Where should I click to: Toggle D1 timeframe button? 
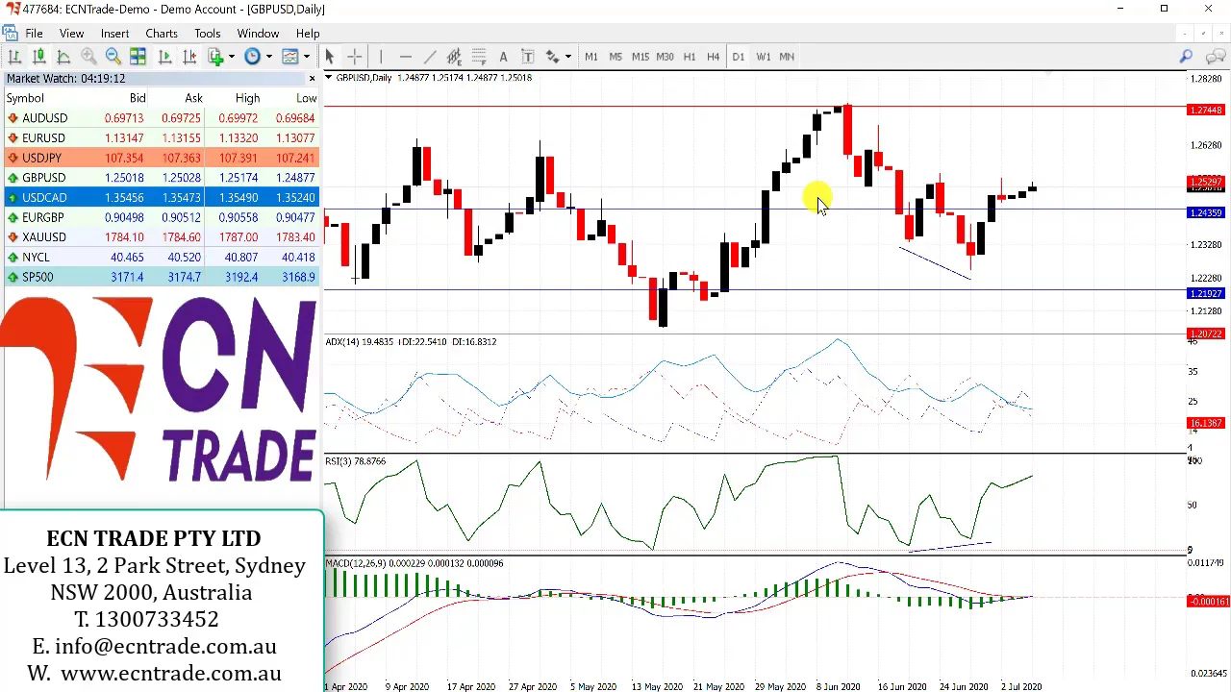click(x=738, y=57)
